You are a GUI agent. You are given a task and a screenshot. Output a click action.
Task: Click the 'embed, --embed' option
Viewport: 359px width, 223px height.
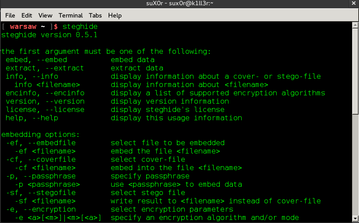[36, 60]
